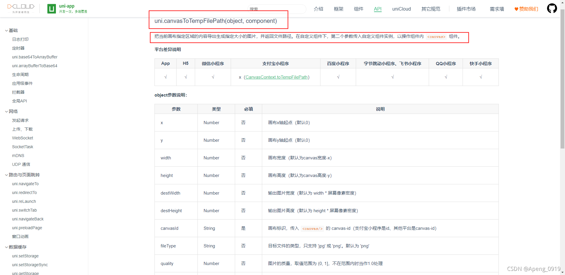Viewport: 565px width, 275px height.
Task: Open uni.redirectTo in the sidebar
Action: click(24, 193)
